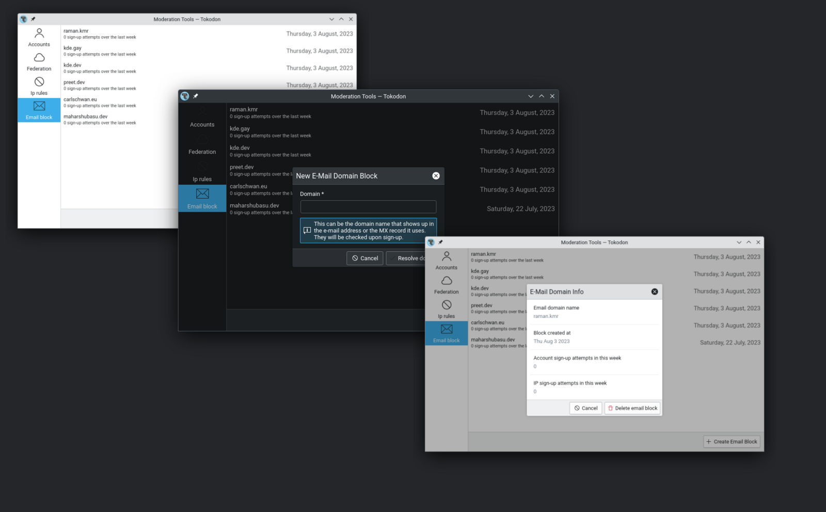Select Federation cloud icon in the top-left window

[x=39, y=58]
